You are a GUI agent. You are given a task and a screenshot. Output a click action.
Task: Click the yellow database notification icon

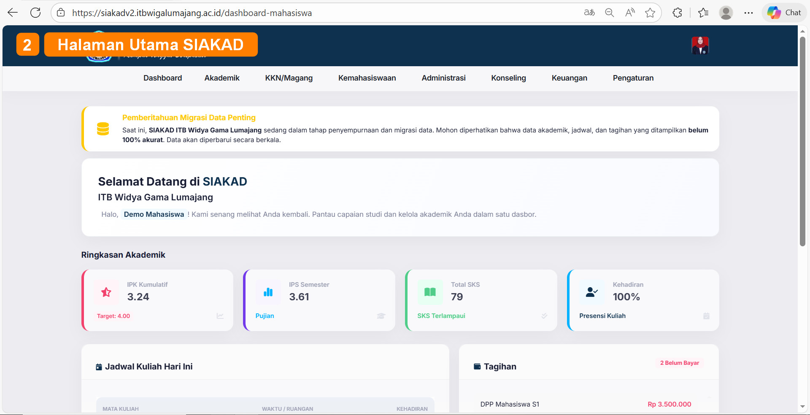[x=103, y=129]
